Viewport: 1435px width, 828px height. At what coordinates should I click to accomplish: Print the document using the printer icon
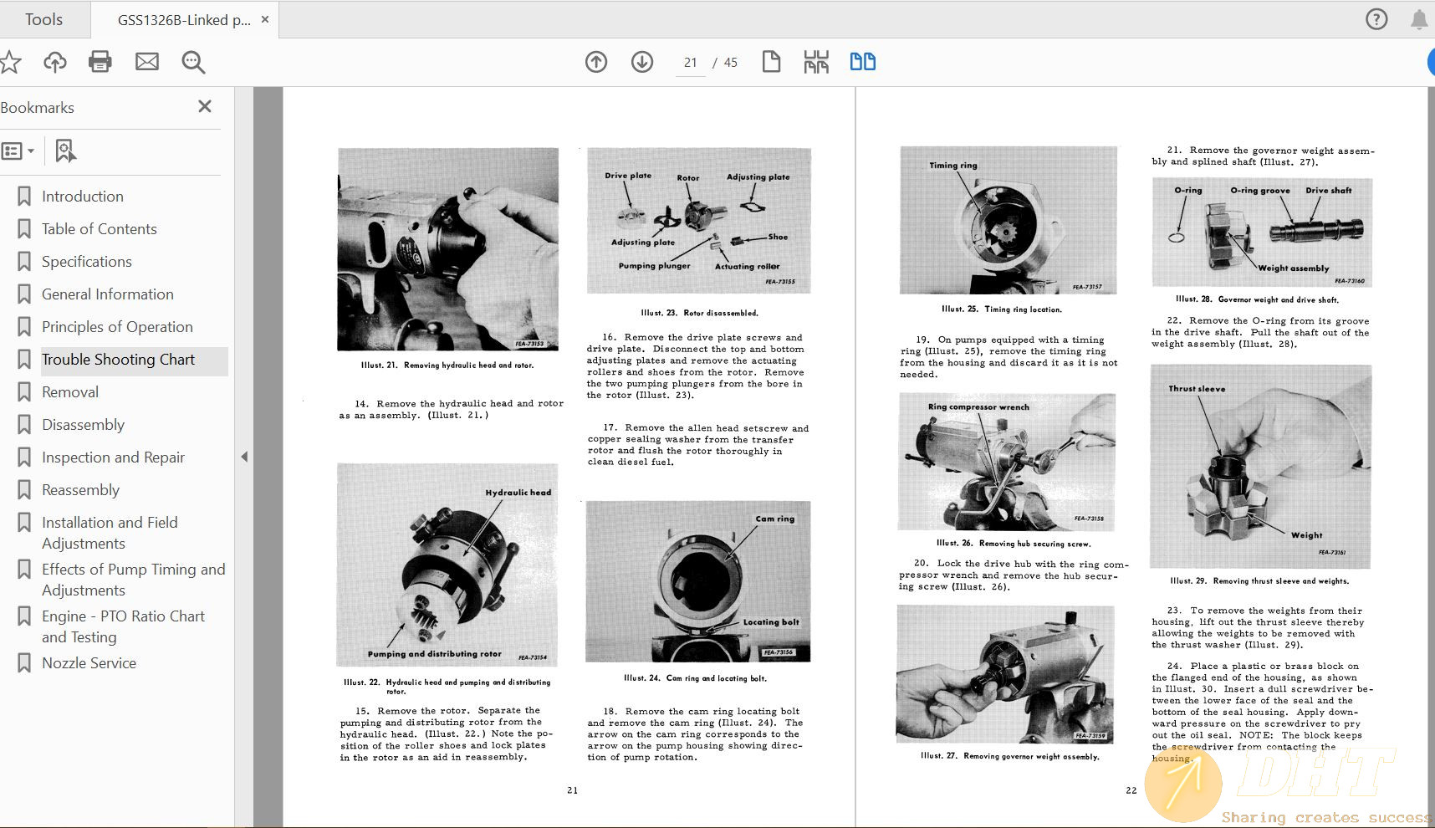pos(100,62)
